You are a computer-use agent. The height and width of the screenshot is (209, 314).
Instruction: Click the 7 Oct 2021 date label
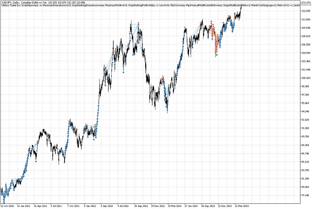click(73, 206)
